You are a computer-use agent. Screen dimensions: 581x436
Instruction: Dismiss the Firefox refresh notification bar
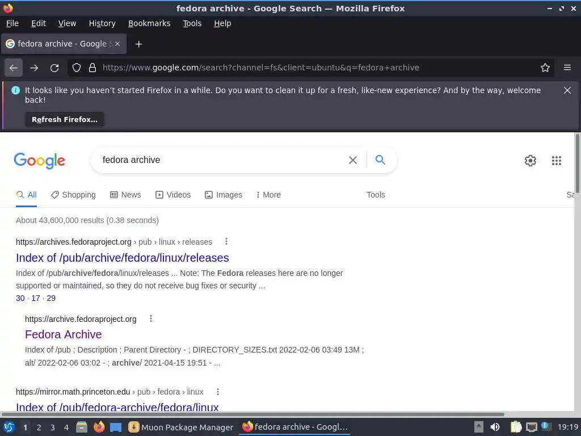tap(567, 90)
